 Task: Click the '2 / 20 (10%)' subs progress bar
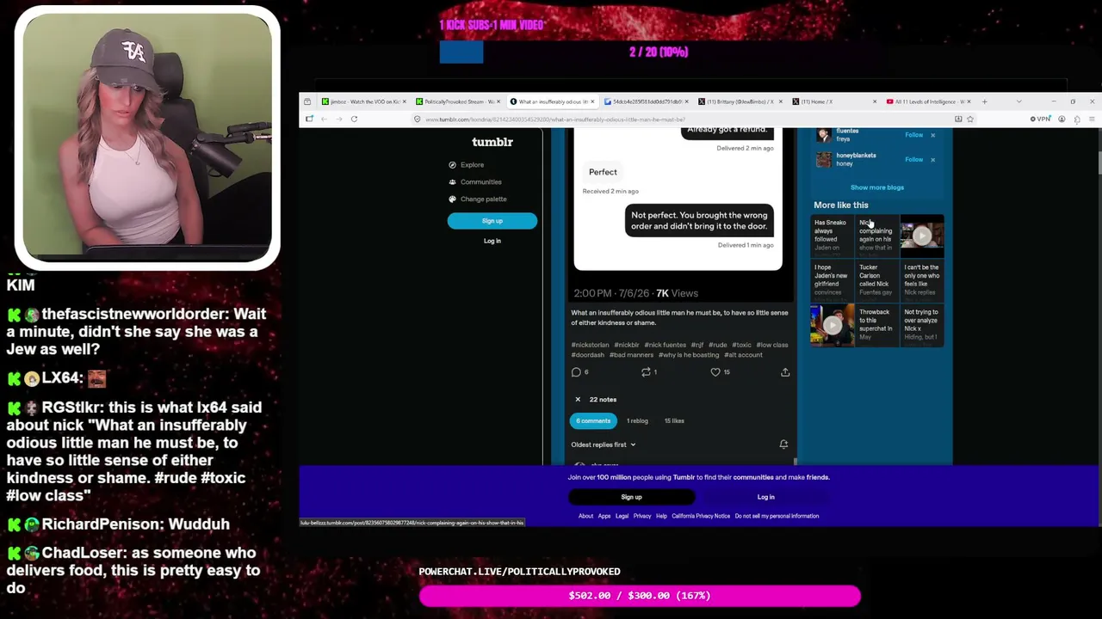tap(659, 52)
